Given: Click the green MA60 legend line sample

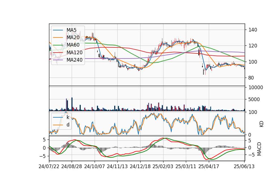Looking at the screenshot, I should (58, 45).
